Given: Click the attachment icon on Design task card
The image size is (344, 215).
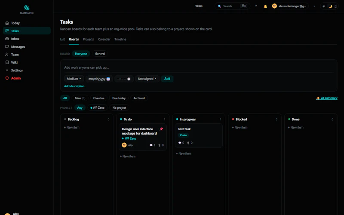Looking at the screenshot, I should pyautogui.click(x=160, y=145).
